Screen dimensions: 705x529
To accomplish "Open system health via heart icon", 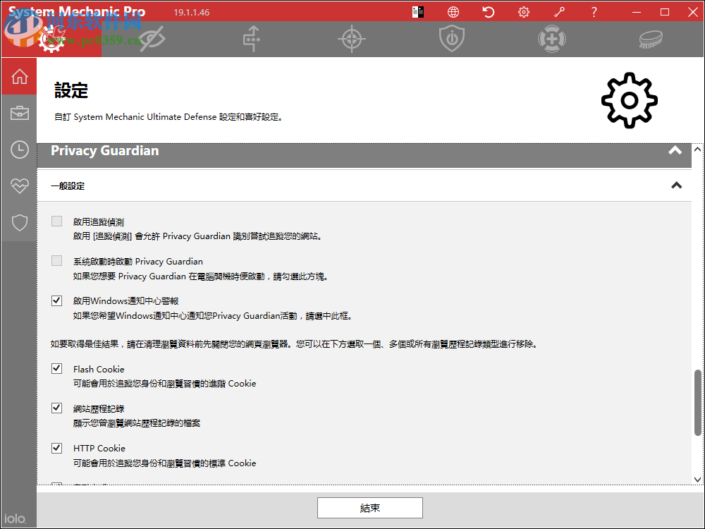I will click(19, 186).
